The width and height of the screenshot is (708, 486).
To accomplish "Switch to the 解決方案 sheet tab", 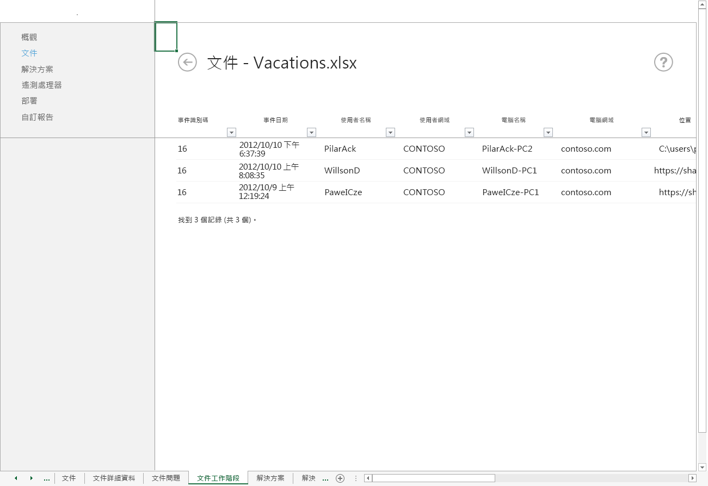I will click(x=270, y=478).
